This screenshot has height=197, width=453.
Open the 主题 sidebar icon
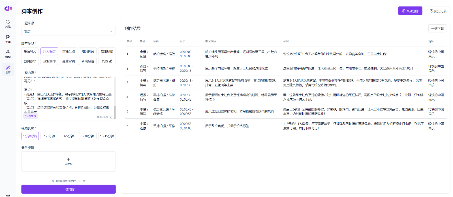click(8, 38)
